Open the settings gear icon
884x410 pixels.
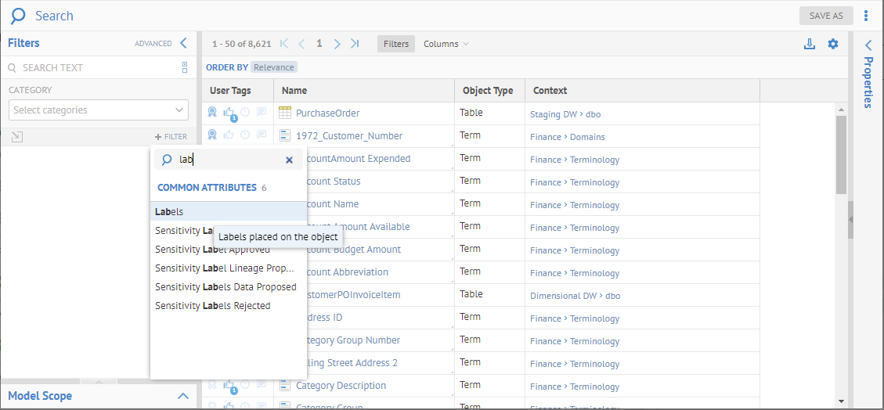[x=833, y=44]
